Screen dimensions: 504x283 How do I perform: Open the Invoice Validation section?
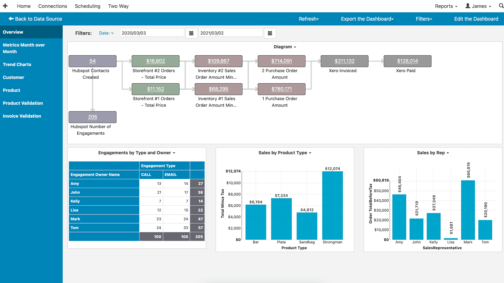click(22, 116)
